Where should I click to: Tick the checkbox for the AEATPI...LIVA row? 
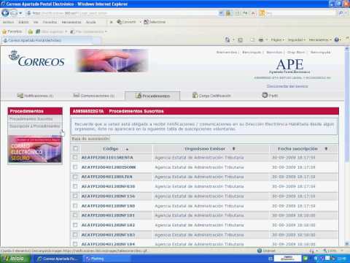pos(75,177)
